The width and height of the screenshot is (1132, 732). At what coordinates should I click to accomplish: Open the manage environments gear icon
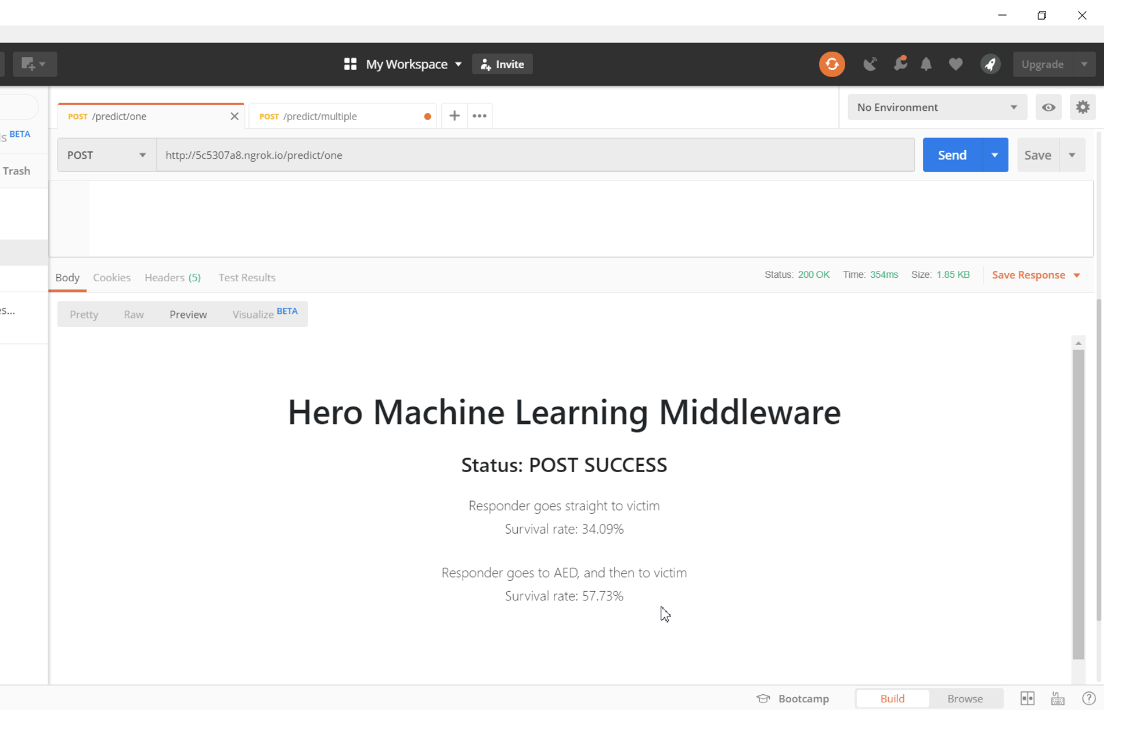pos(1082,107)
